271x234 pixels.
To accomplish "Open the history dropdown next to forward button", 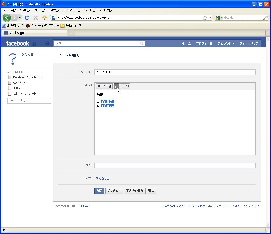I will click(20, 18).
